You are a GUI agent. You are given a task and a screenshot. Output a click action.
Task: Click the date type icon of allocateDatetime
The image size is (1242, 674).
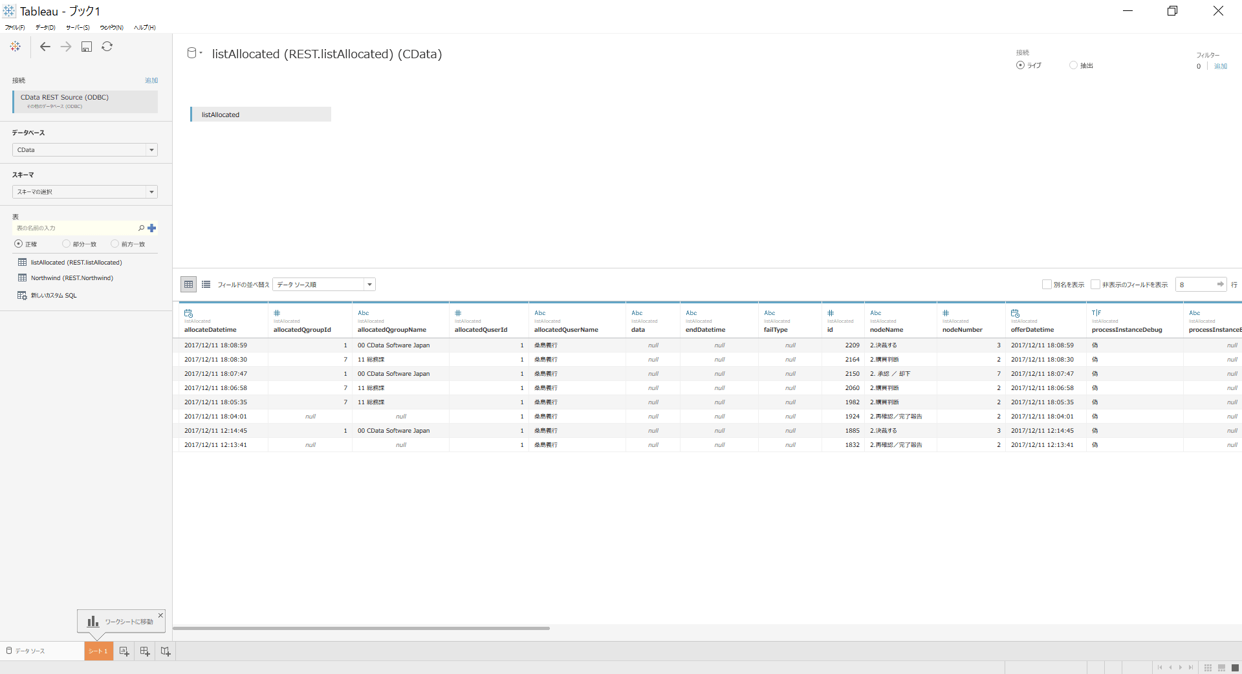tap(189, 313)
